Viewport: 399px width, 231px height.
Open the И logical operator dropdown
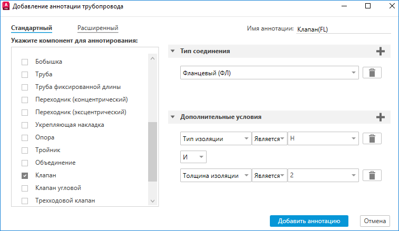click(x=193, y=157)
